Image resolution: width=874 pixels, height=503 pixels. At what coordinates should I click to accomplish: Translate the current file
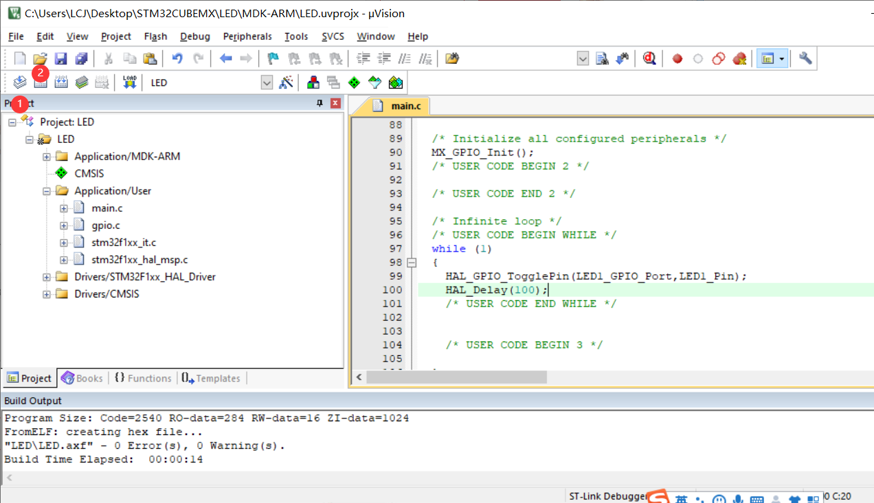20,82
